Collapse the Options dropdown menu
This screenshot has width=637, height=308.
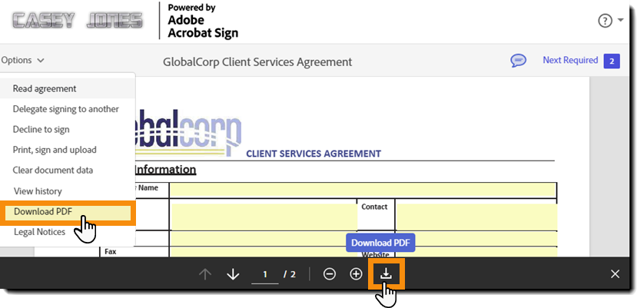pos(23,60)
